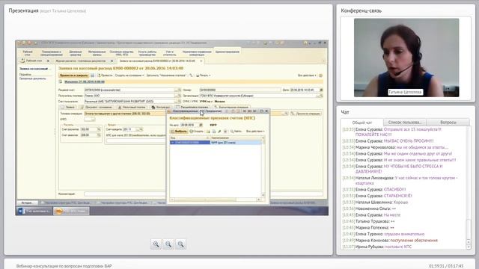Image resolution: width=479 pixels, height=269 pixels.
Task: Click the help icon beside Все действия
Action: pyautogui.click(x=320, y=75)
